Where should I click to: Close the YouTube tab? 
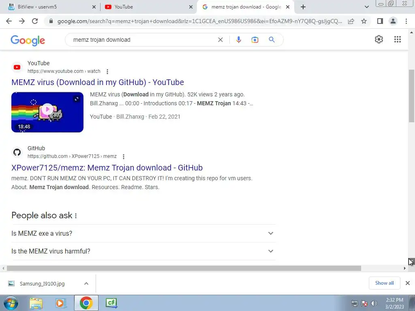coord(190,7)
